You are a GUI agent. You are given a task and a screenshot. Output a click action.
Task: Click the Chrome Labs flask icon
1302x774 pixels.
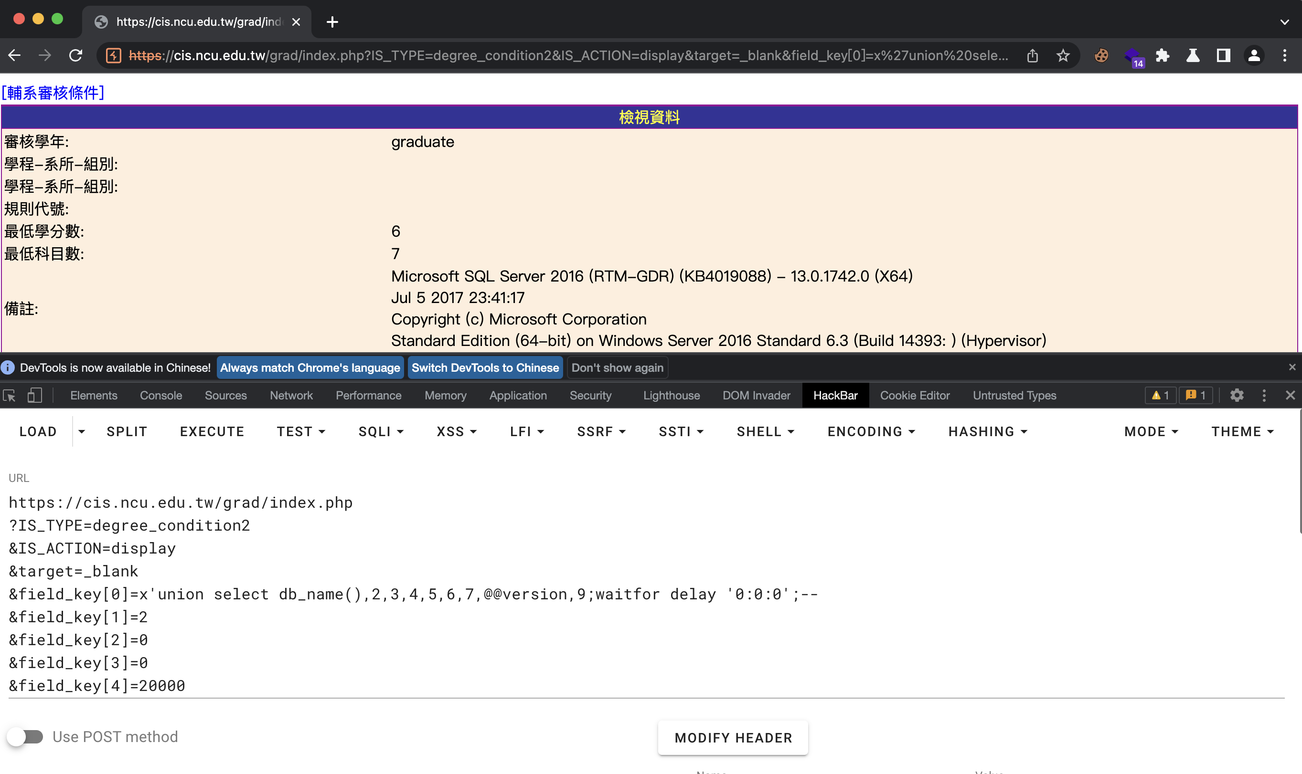[1193, 55]
